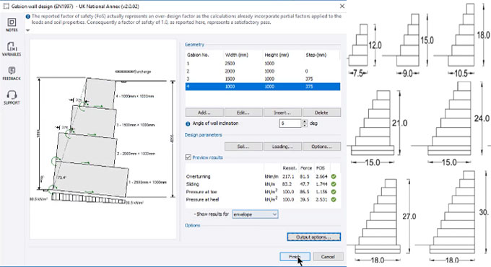Viewport: 491px width, 267px height.
Task: Click green pass icon for Overturning
Action: point(334,177)
